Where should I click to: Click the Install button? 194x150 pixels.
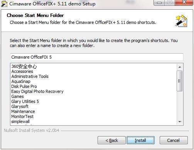pyautogui.click(x=140, y=140)
